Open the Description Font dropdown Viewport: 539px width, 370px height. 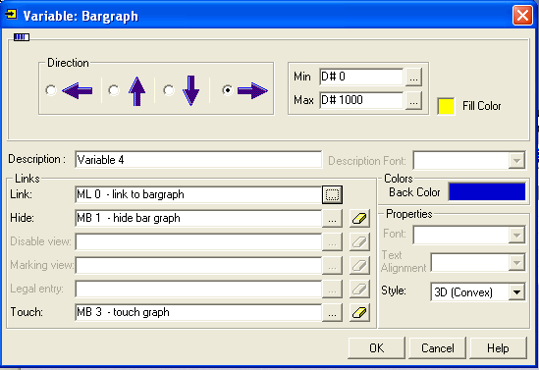click(516, 160)
